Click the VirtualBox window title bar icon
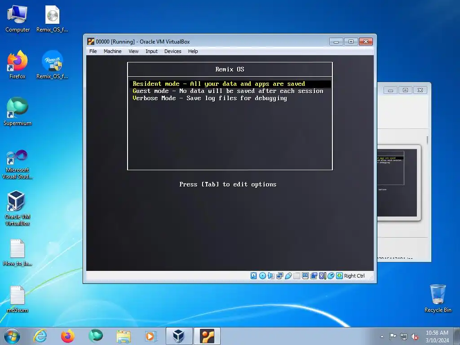 pyautogui.click(x=91, y=42)
